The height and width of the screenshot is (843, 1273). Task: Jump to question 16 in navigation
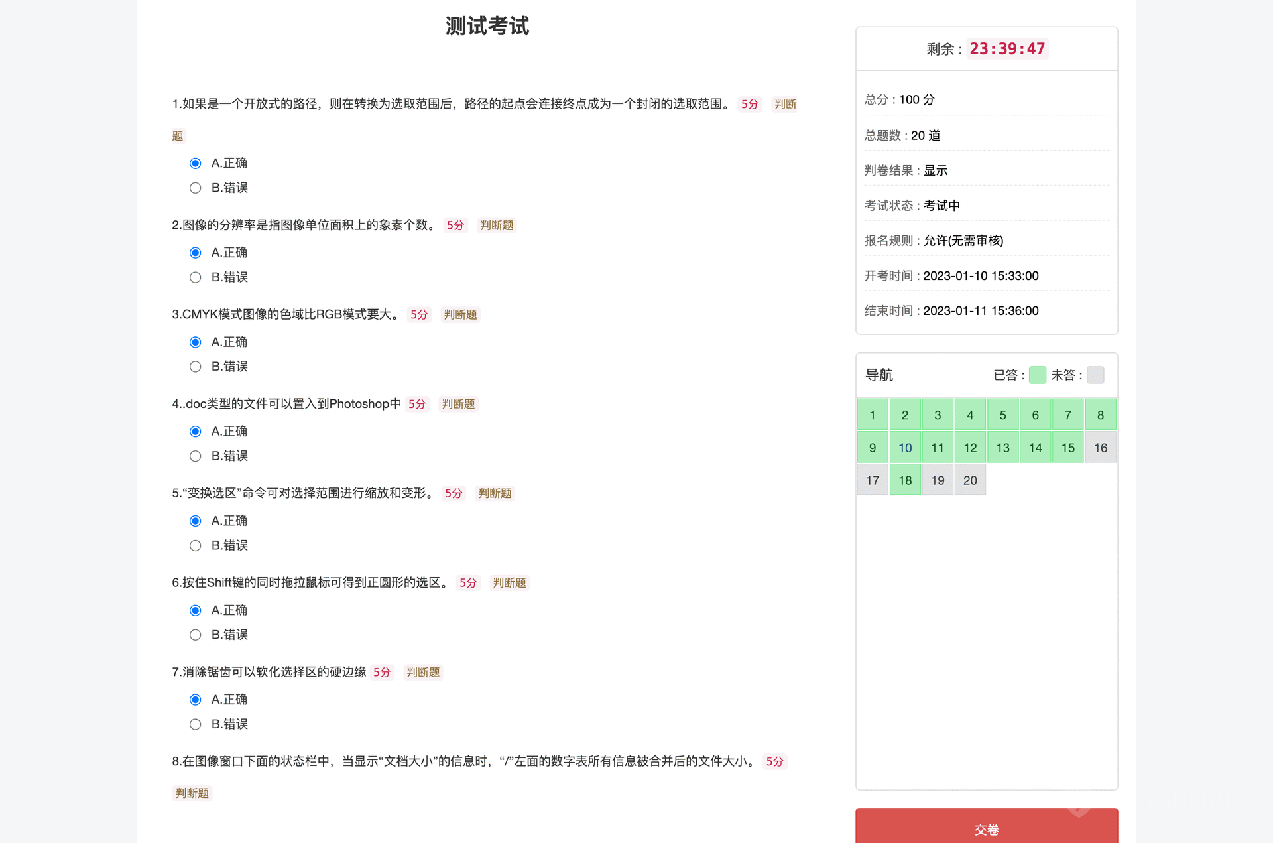point(1100,448)
